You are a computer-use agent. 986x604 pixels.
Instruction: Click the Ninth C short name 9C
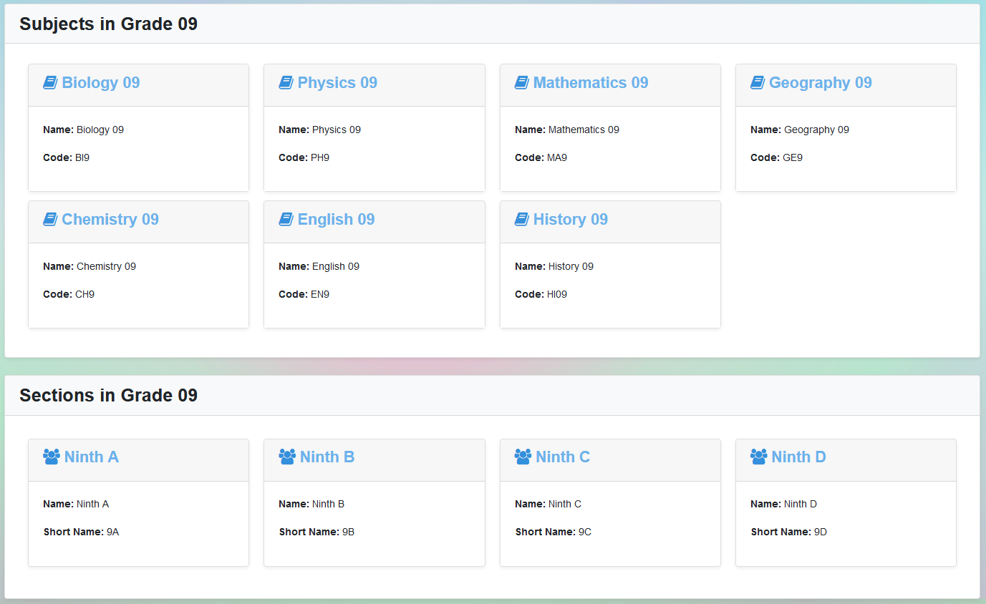(584, 532)
